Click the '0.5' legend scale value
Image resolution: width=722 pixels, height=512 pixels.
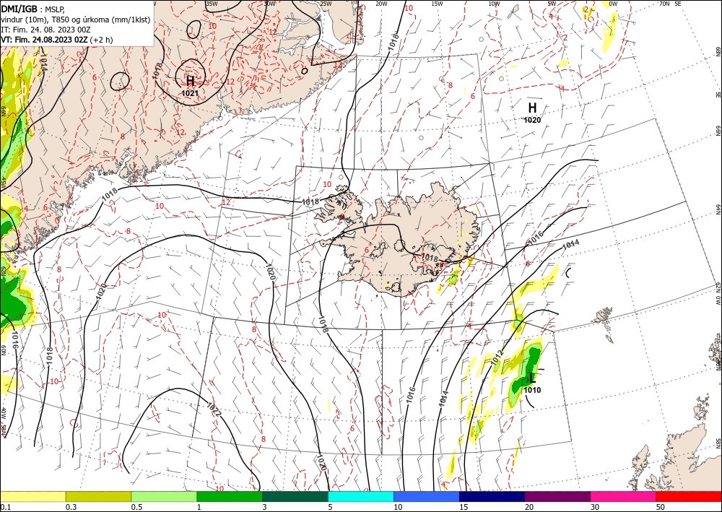(x=136, y=507)
